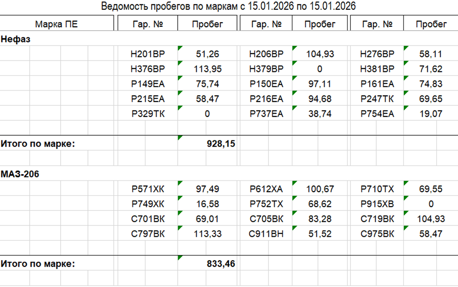Screen dimensions: 458x287
Task: Click the МАЗ-206 total cell 833,46
Action: point(221,264)
